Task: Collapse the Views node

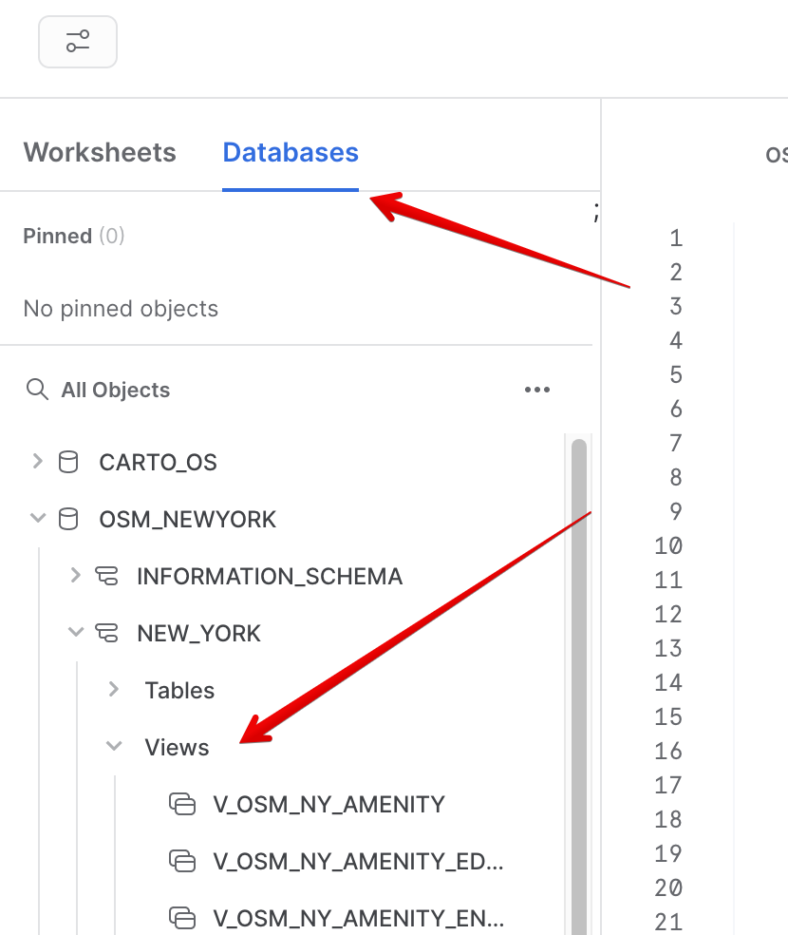Action: [113, 747]
